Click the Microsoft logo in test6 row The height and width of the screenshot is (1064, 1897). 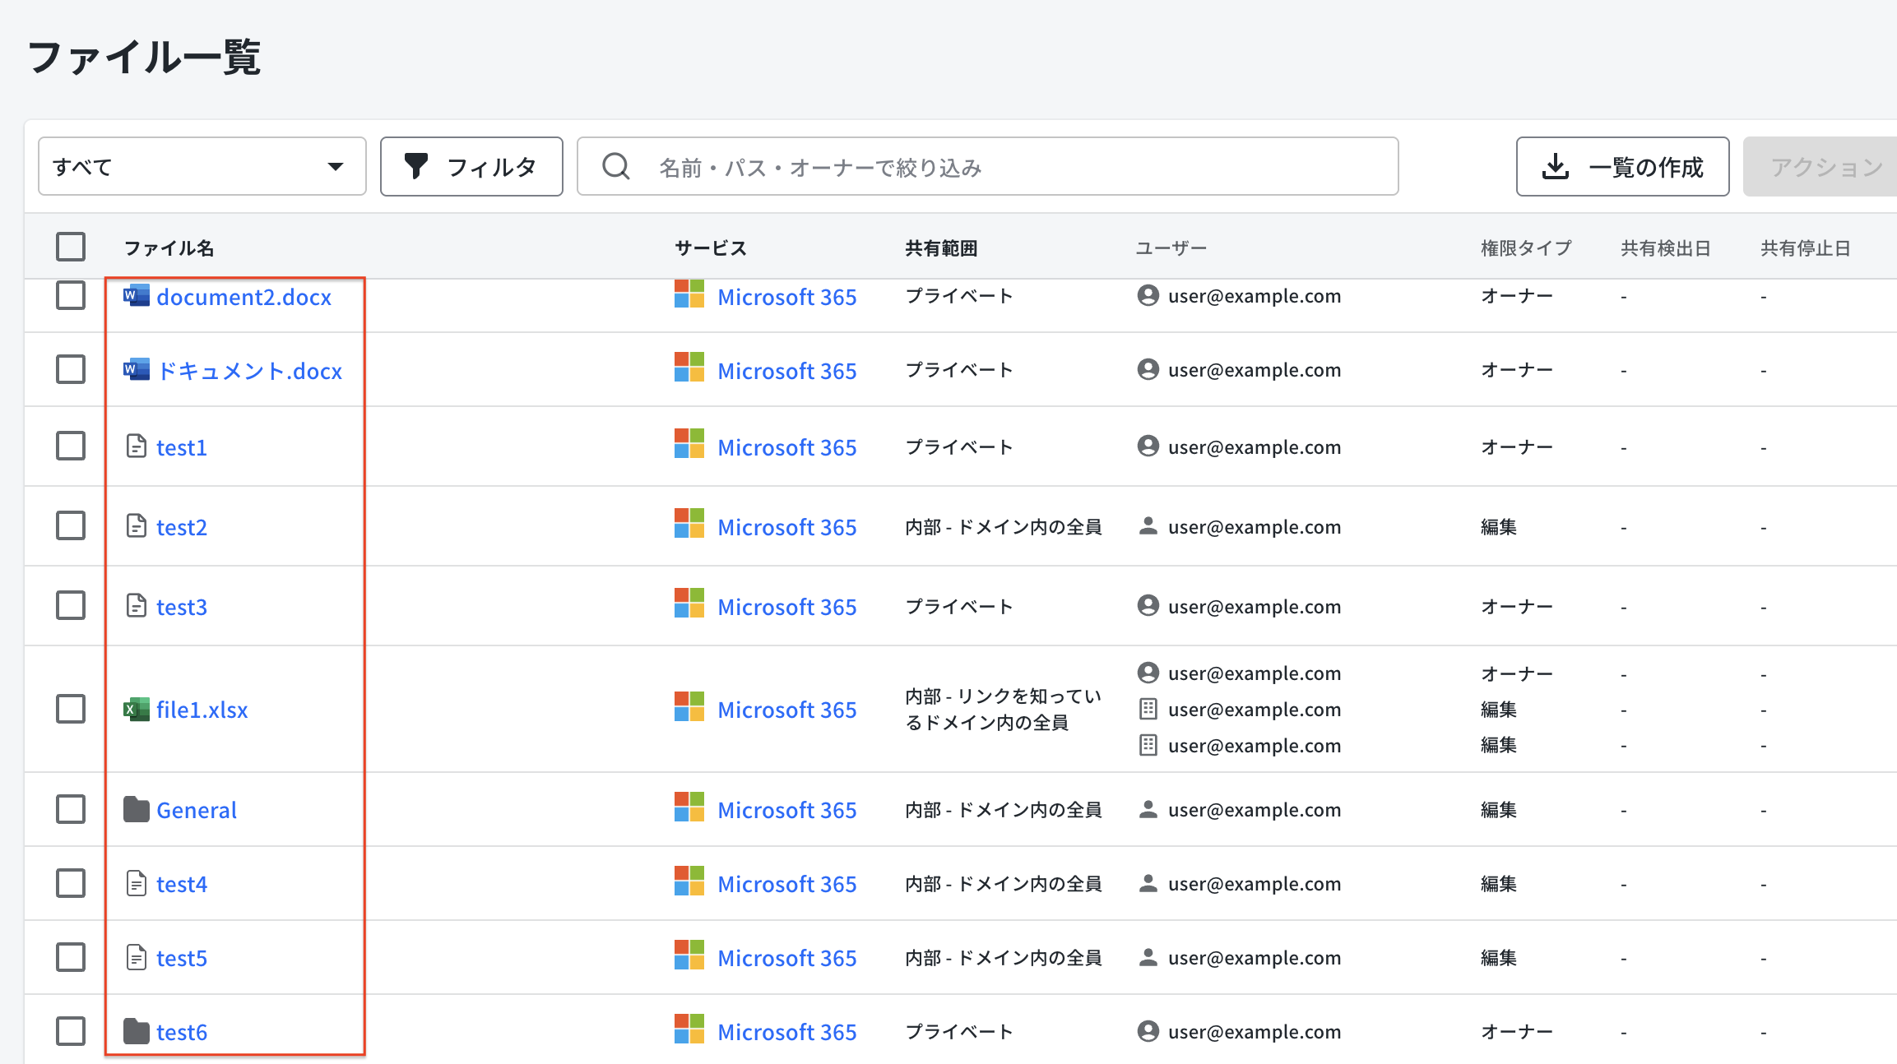[689, 1029]
